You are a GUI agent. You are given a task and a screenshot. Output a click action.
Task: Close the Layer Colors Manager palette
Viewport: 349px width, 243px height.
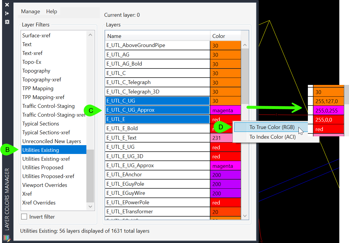coord(7,5)
